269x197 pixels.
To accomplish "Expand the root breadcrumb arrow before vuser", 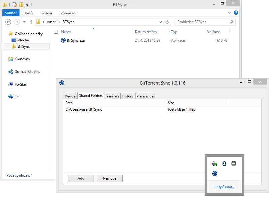I will click(x=44, y=22).
